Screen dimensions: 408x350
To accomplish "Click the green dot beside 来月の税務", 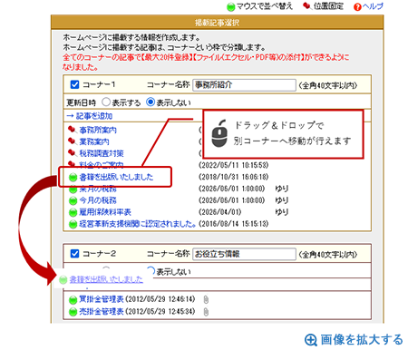I will click(x=73, y=190).
